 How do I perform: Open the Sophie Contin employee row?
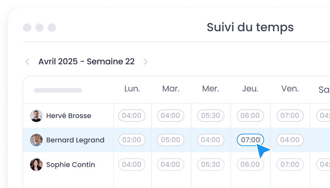pos(71,164)
